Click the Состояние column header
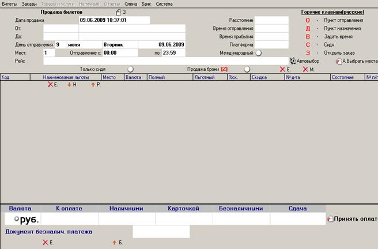The width and height of the screenshot is (378, 249). click(x=347, y=77)
